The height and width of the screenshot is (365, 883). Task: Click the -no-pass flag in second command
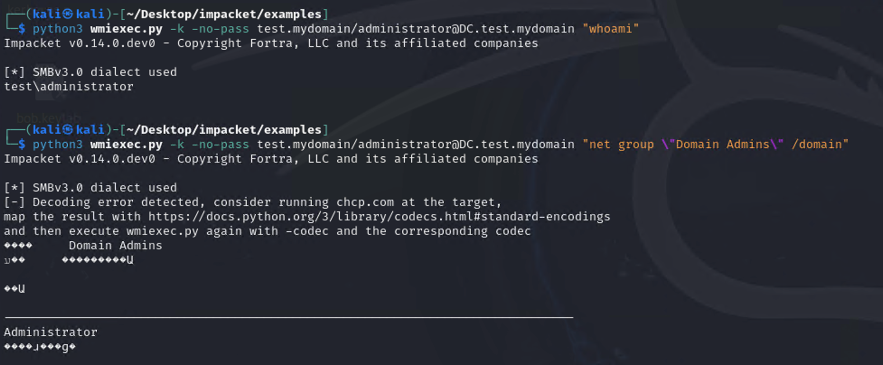tap(220, 145)
